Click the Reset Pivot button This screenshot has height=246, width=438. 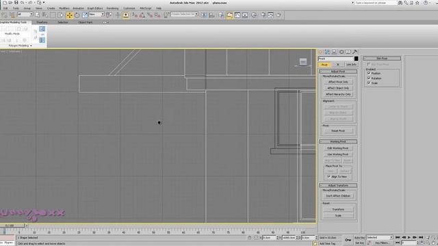(338, 131)
